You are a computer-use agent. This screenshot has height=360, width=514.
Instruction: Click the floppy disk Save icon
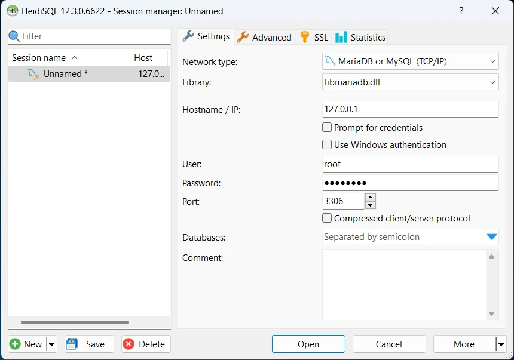point(72,344)
